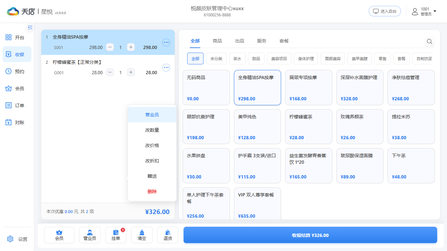Choose 赠送 in the context menu
The image size is (447, 251).
click(152, 176)
